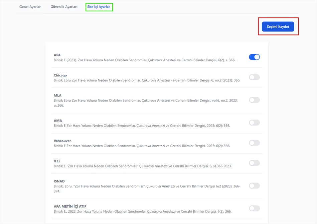This screenshot has width=317, height=224.
Task: Click the Chicago example citation text
Action: 147,80
